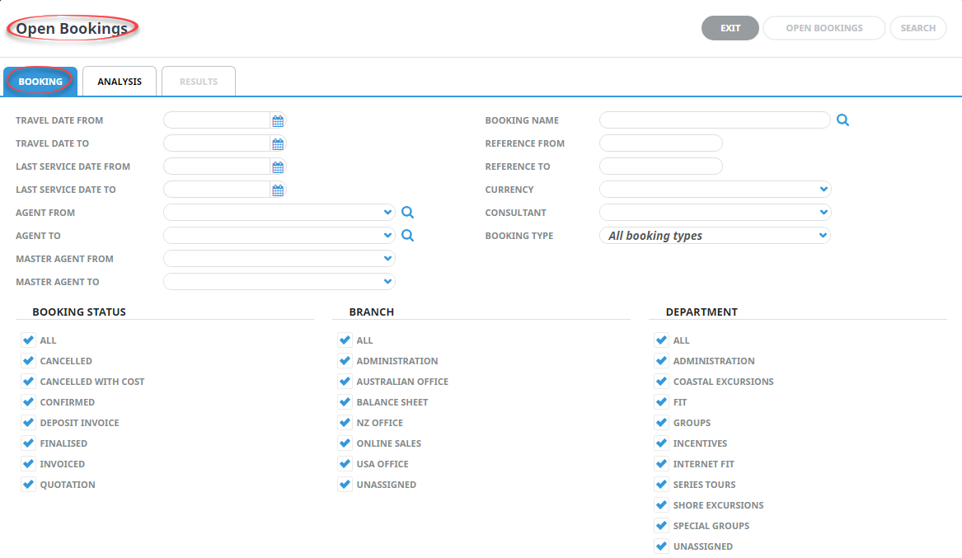Open calendar picker for Travel Date From
This screenshot has height=558, width=962.
tap(278, 121)
